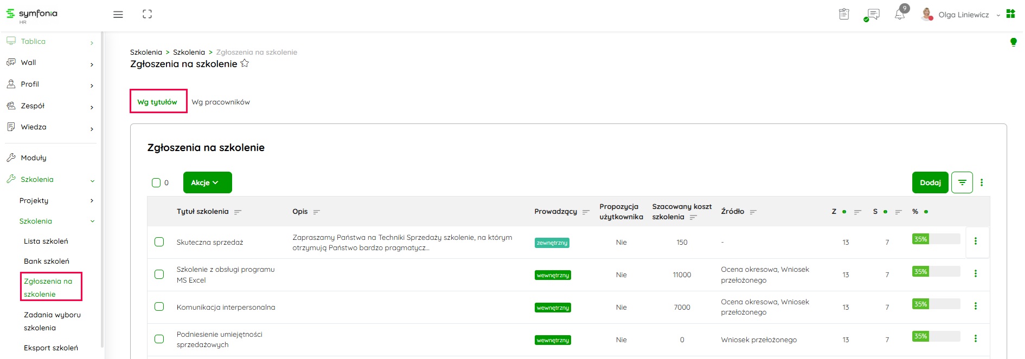Open Lista szkoleń in sidebar

point(46,241)
